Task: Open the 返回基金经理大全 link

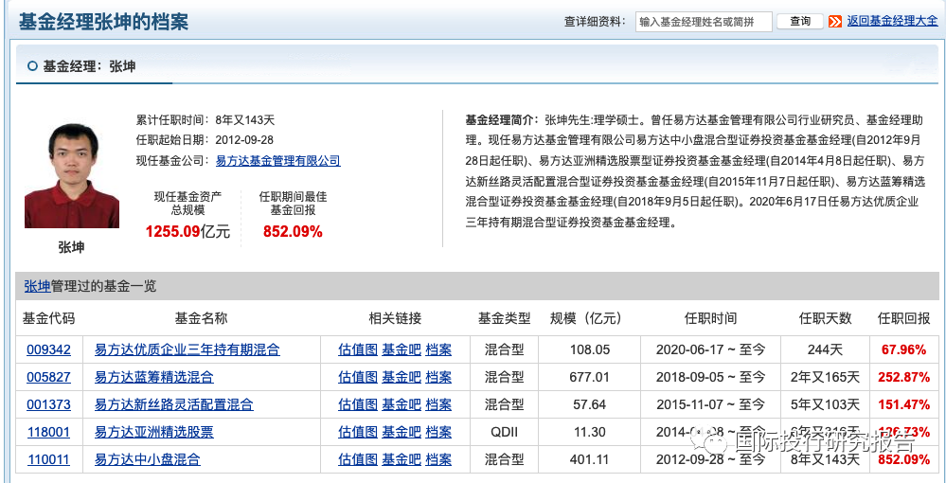Action: click(x=892, y=21)
